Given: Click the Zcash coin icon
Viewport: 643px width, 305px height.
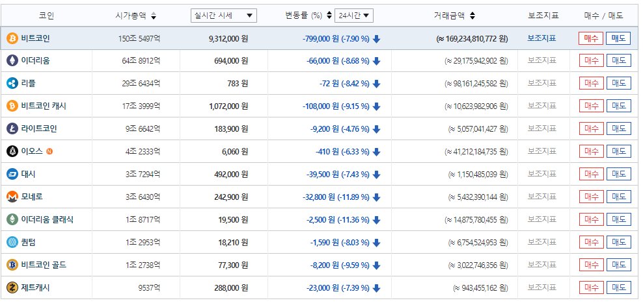Looking at the screenshot, I should click(12, 287).
